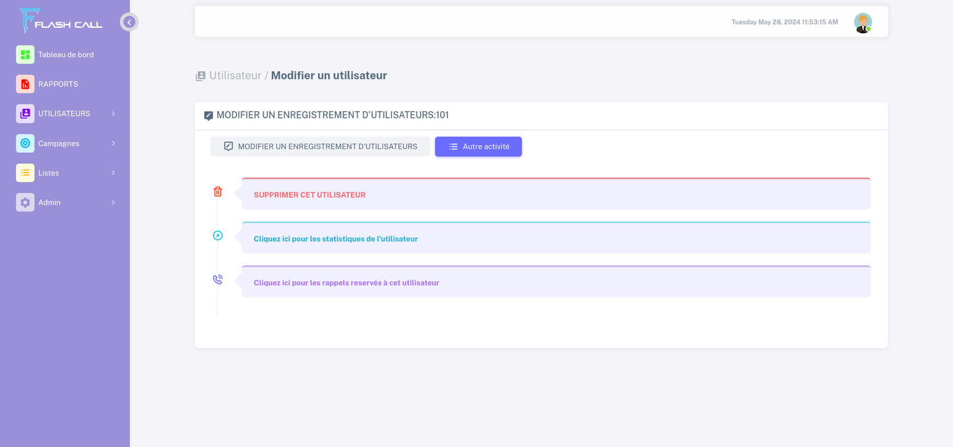Image resolution: width=953 pixels, height=447 pixels.
Task: Expand the Admin submenu chevron
Action: pyautogui.click(x=113, y=202)
